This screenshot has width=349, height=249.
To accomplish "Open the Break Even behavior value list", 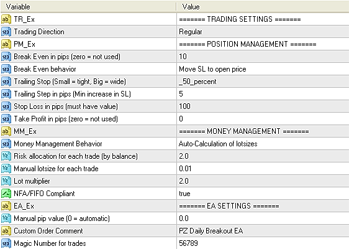I will [x=263, y=69].
